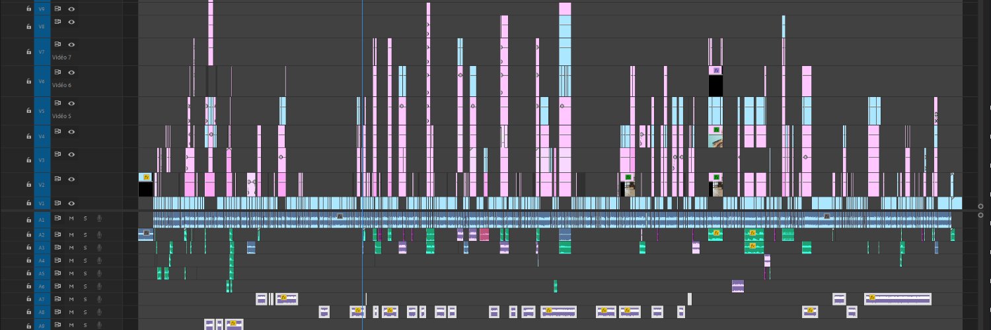Click voice-over record microphone on A6
Viewport: 991px width, 330px height.
pyautogui.click(x=99, y=286)
